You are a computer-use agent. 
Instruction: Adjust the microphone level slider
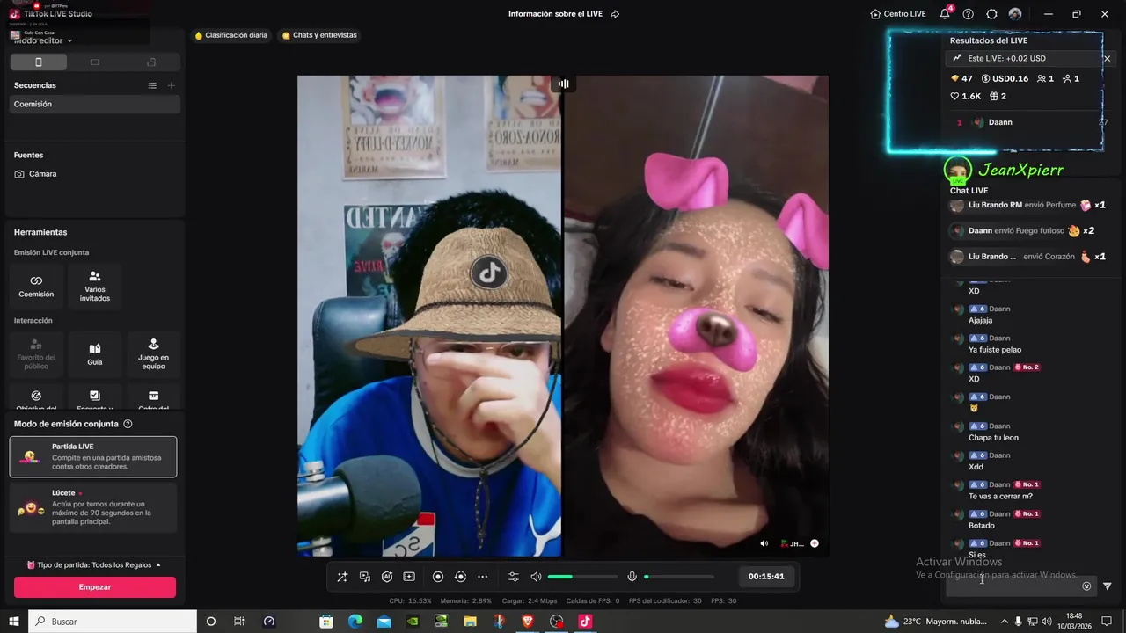pos(679,577)
